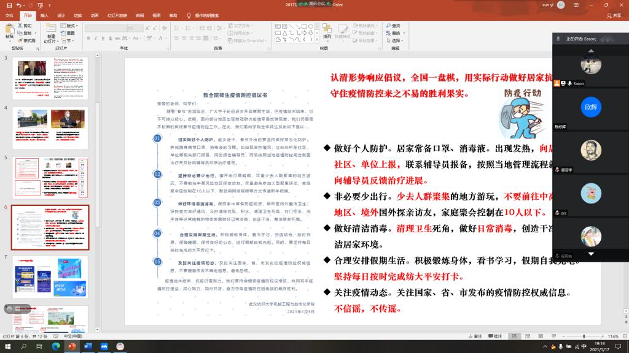Open the Design (设计) ribbon tab
Viewport: 629px width, 353px height.
coord(61,15)
